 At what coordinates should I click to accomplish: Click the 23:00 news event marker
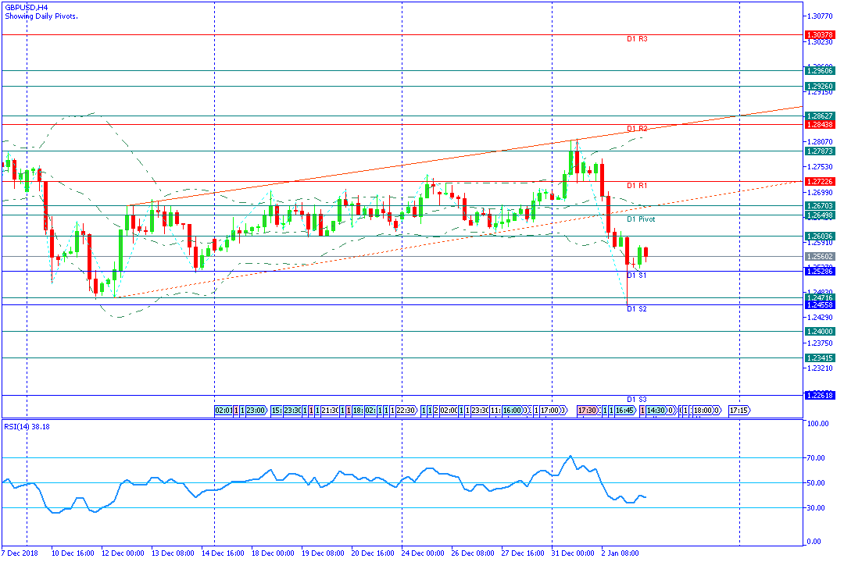tap(256, 411)
